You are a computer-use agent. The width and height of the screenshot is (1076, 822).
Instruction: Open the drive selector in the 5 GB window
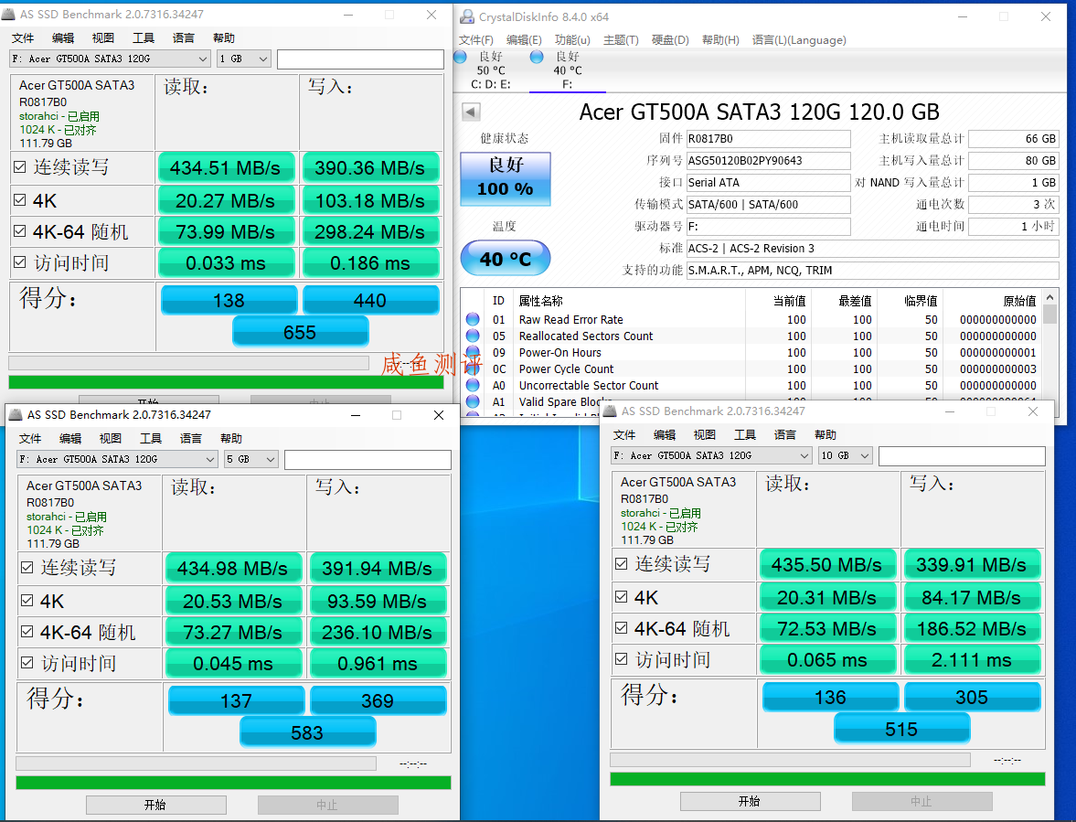pyautogui.click(x=117, y=459)
